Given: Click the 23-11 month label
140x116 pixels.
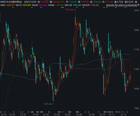Looking at the screenshot, I should (111, 114).
